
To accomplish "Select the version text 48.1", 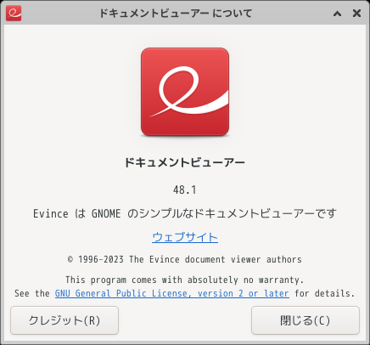I will click(185, 189).
